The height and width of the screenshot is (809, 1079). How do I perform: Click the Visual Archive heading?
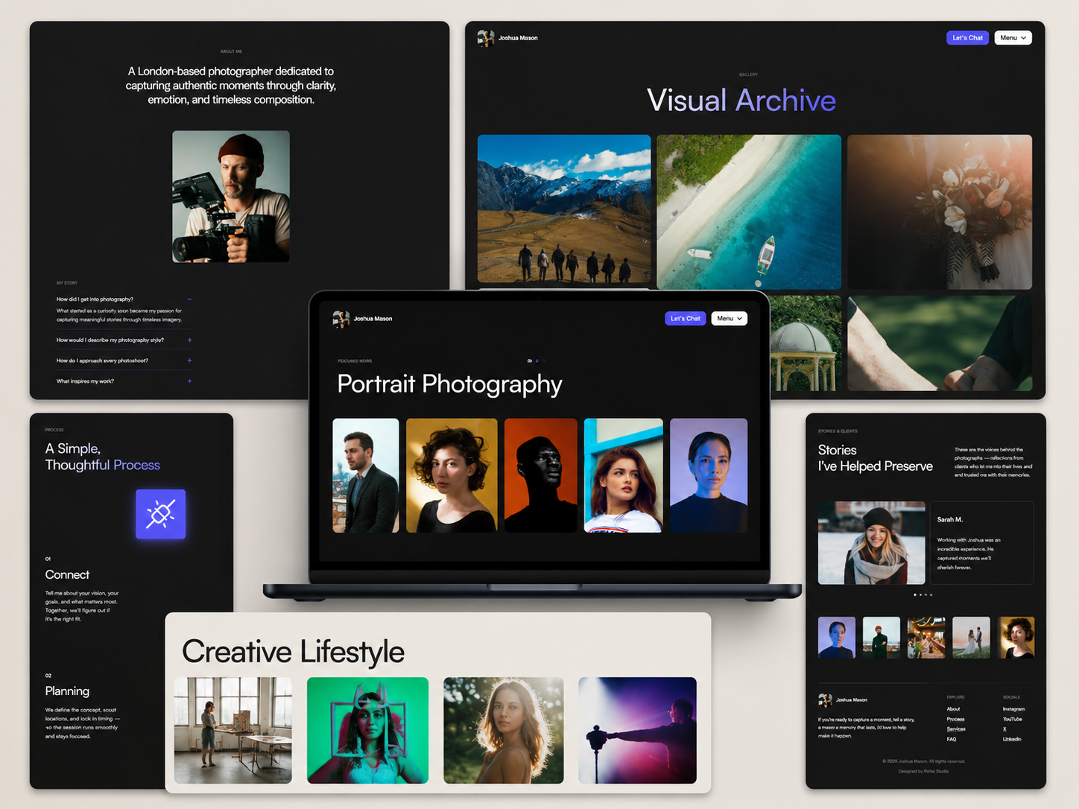click(x=741, y=101)
